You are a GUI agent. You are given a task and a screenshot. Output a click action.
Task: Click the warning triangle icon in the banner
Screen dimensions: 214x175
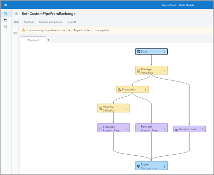(23, 30)
